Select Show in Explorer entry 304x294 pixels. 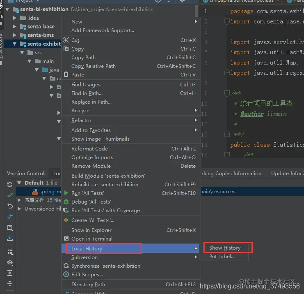click(x=131, y=230)
